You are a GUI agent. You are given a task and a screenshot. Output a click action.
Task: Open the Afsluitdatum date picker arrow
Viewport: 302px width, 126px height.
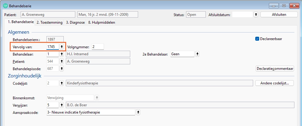[256, 15]
